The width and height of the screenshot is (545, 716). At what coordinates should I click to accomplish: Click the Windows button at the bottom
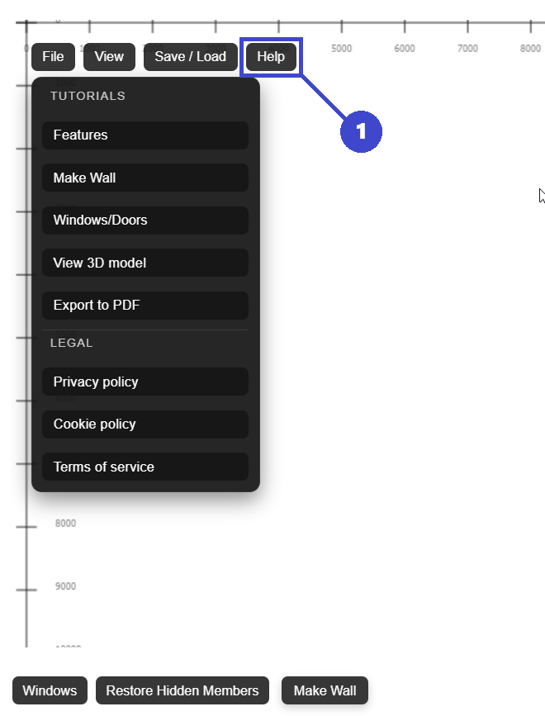[49, 690]
